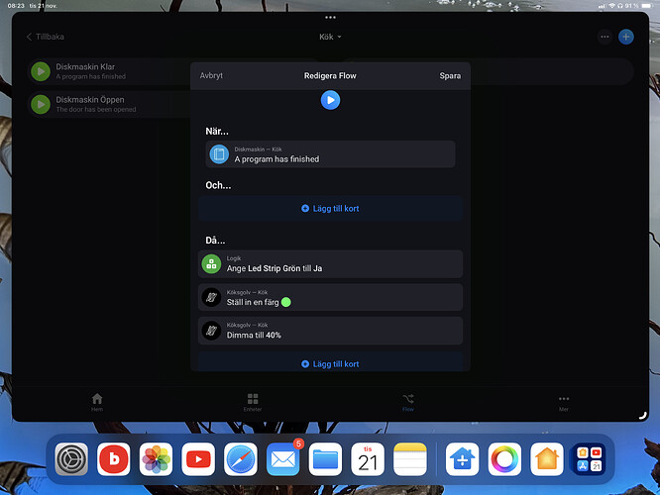The image size is (660, 495).
Task: Open Safari from the dock
Action: (x=241, y=459)
